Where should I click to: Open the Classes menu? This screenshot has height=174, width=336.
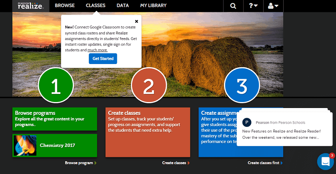click(x=96, y=6)
